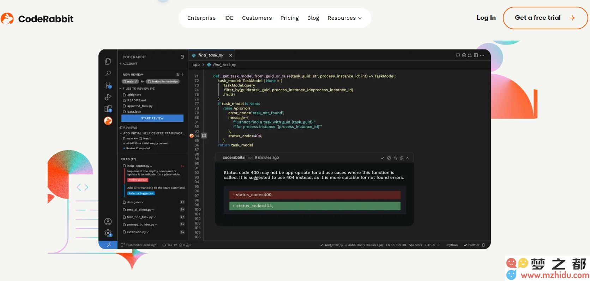Screen dimensions: 590x281
Task: Click the Get a free trial button
Action: pos(545,18)
